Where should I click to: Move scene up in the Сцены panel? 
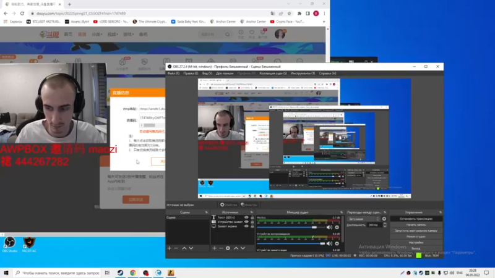click(184, 248)
